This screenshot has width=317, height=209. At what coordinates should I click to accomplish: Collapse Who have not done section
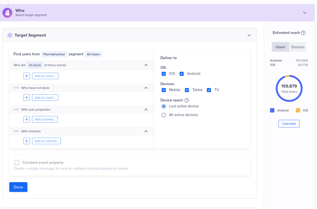[146, 88]
